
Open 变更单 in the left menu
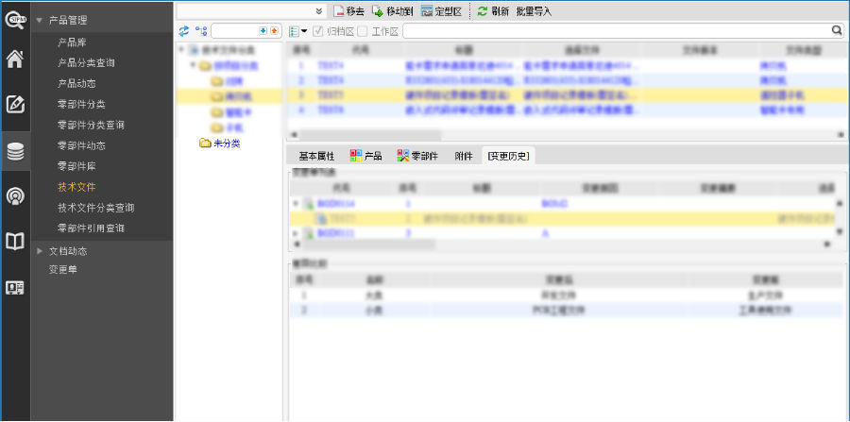point(63,269)
